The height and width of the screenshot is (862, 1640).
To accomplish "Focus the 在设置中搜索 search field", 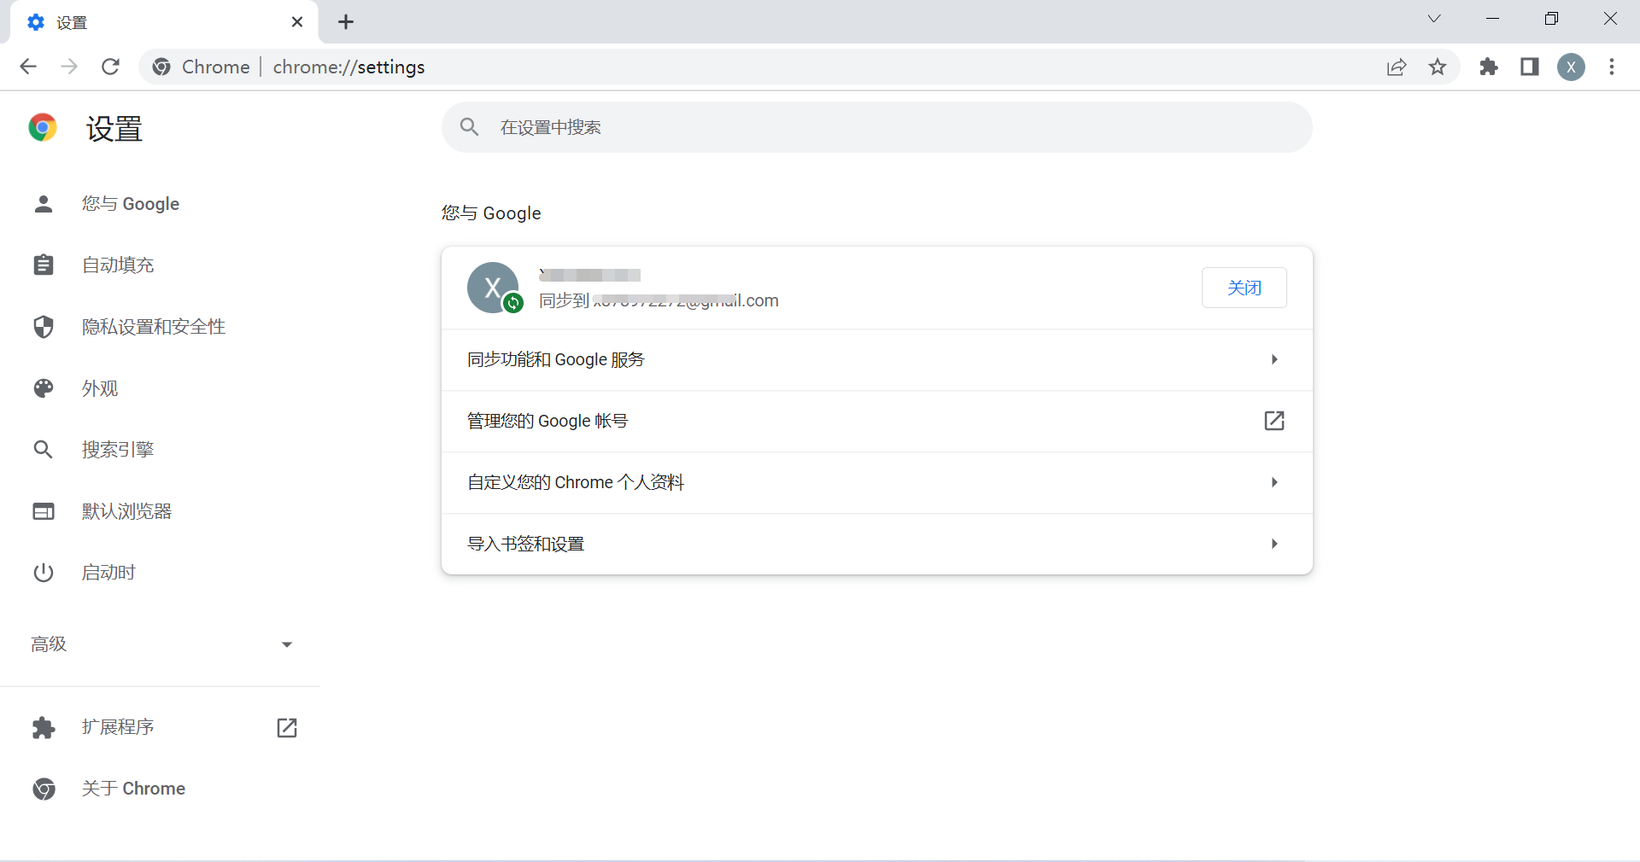I will tap(876, 127).
